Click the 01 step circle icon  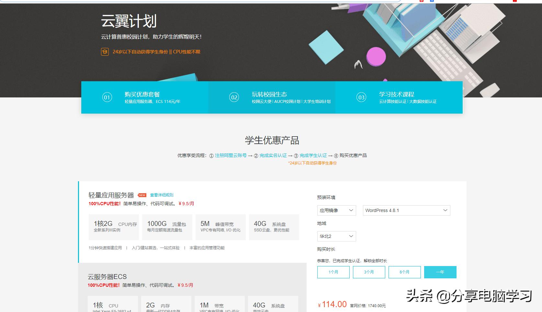click(107, 97)
